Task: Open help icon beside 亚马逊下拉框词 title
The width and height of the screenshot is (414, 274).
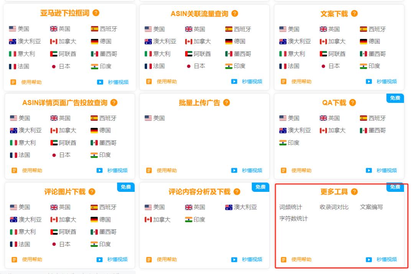Action: point(96,13)
